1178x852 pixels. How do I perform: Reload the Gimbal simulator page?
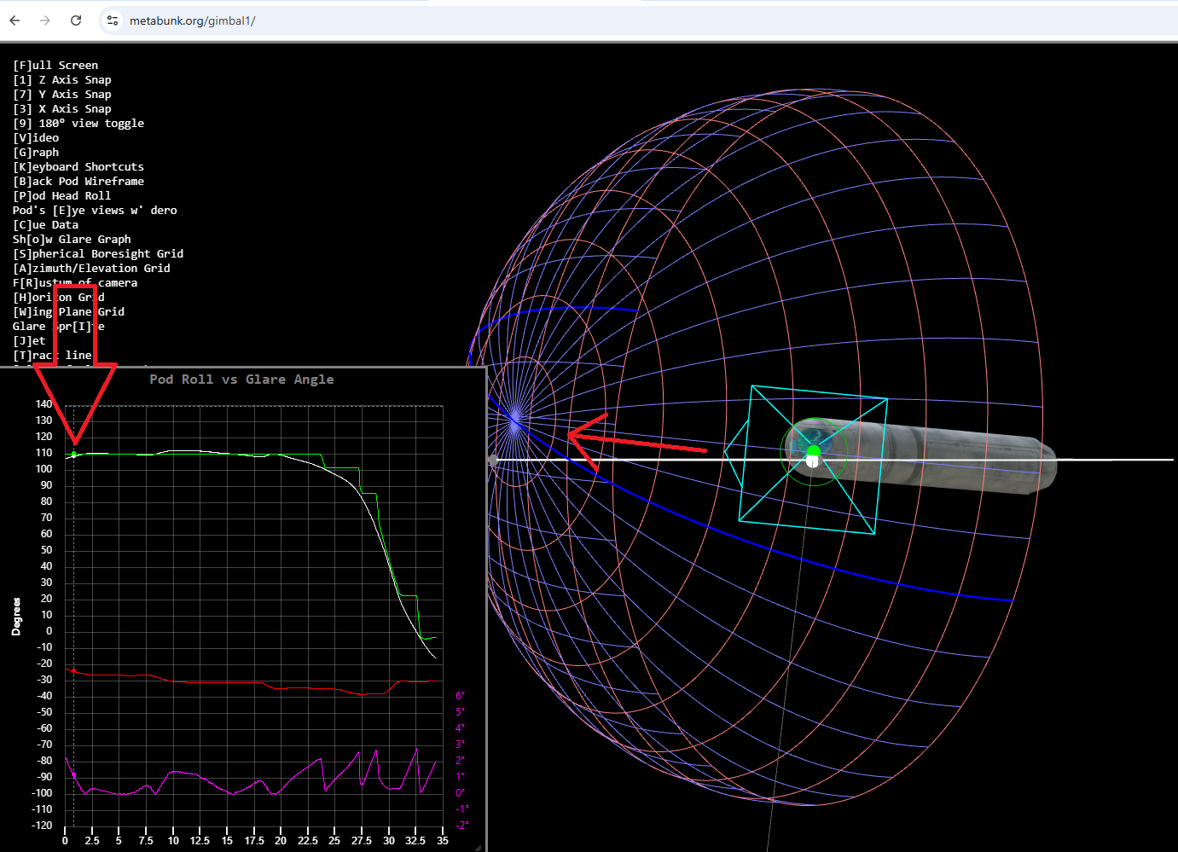75,20
